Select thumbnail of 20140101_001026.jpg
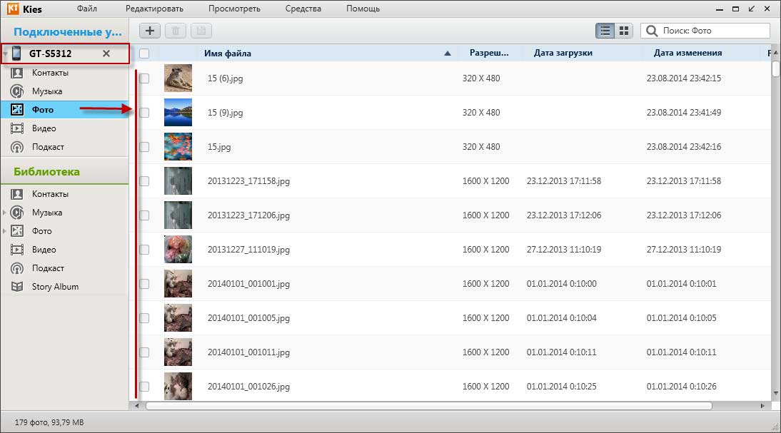 (x=178, y=386)
